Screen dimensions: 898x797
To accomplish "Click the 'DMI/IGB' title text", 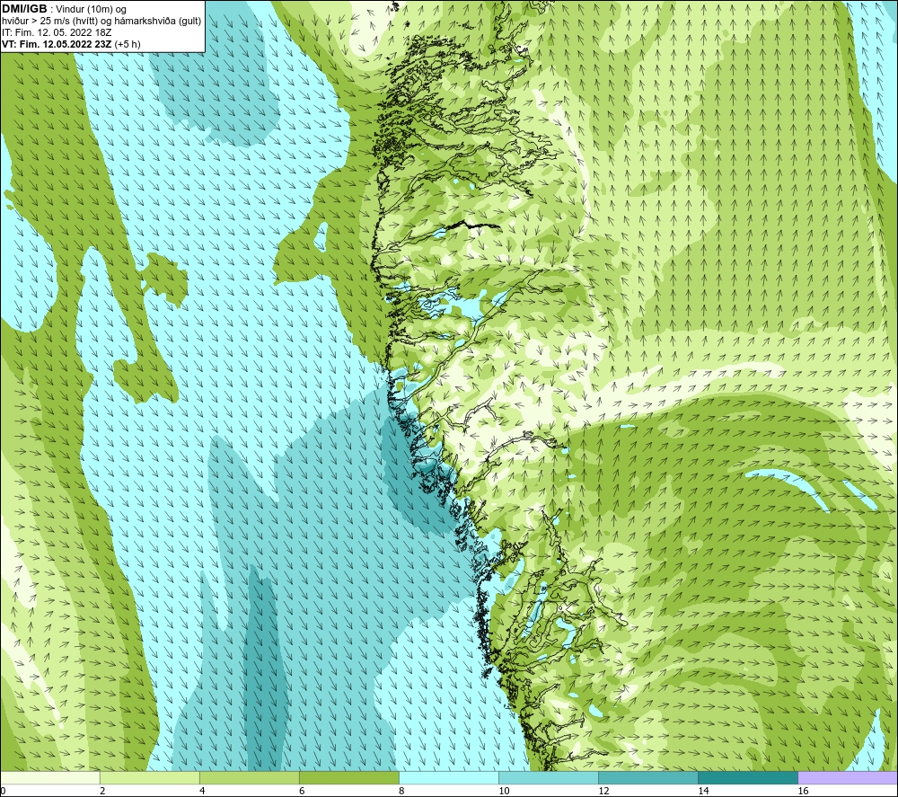I will 24,9.
